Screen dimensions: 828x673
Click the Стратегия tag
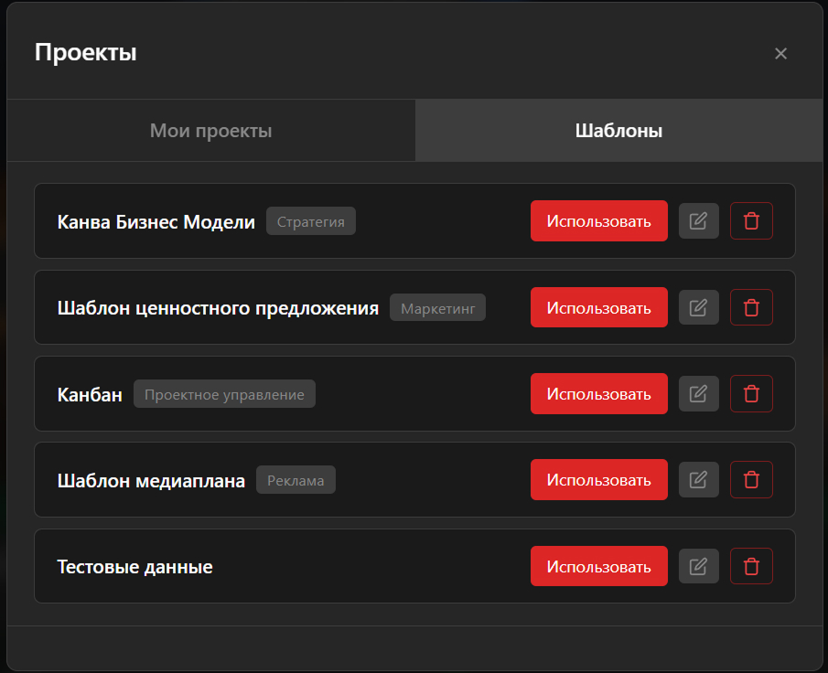tap(311, 221)
